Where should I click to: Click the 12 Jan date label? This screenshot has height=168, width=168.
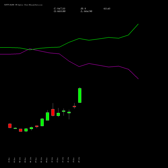52,160
